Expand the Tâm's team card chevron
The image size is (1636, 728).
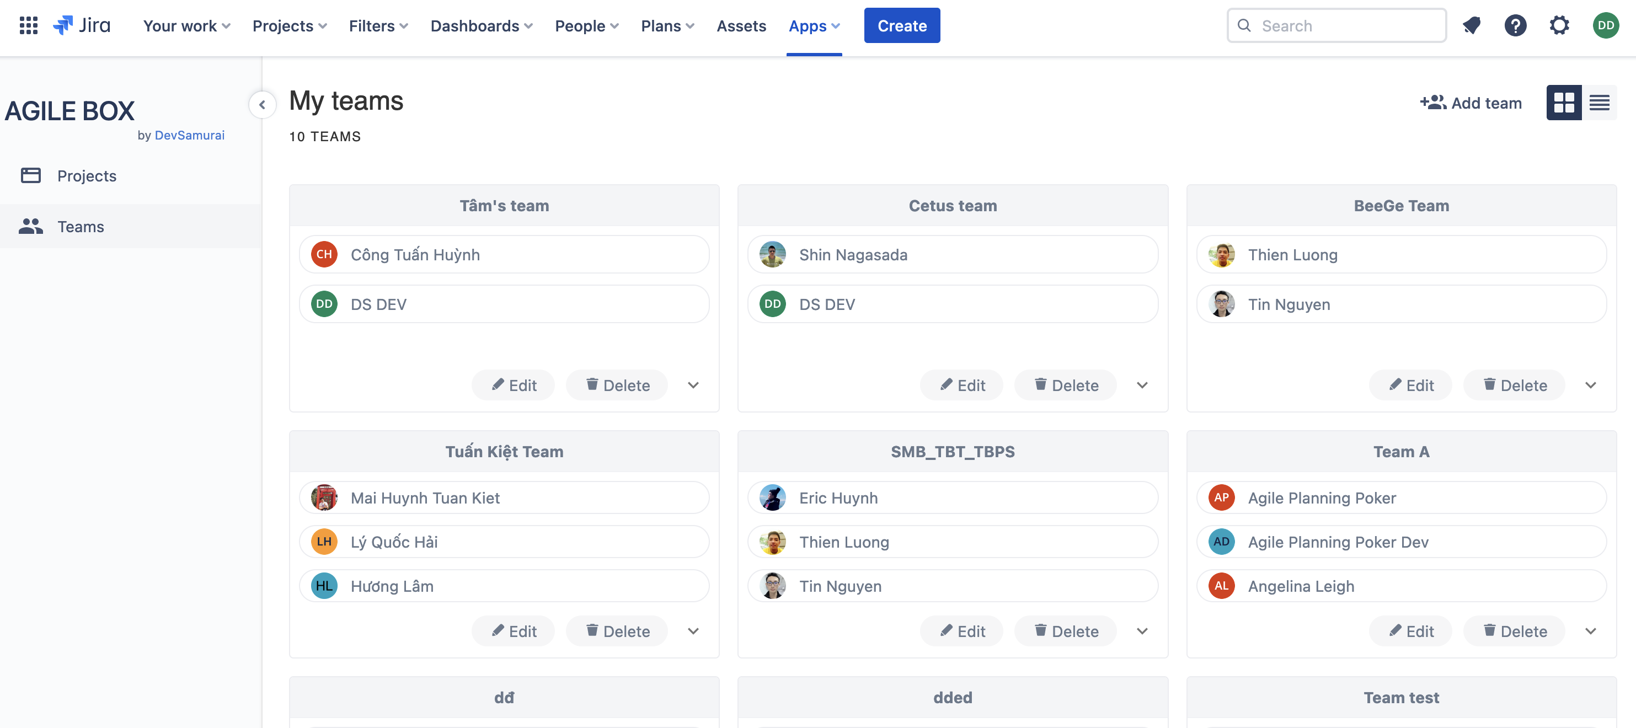pos(693,385)
